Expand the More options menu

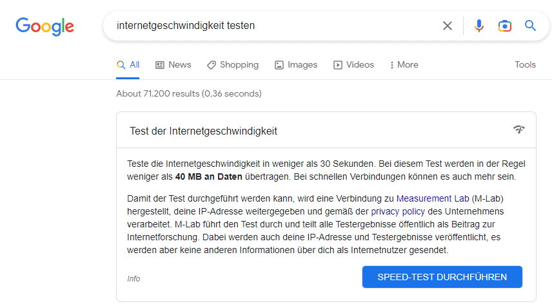pyautogui.click(x=404, y=64)
